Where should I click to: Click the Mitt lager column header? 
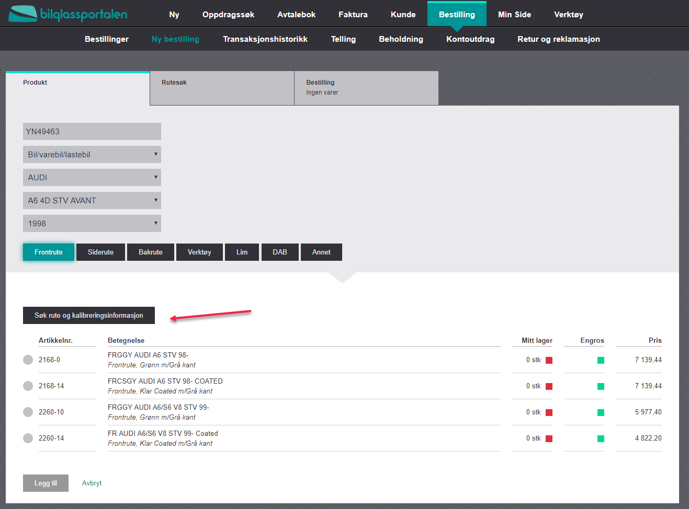[537, 341]
